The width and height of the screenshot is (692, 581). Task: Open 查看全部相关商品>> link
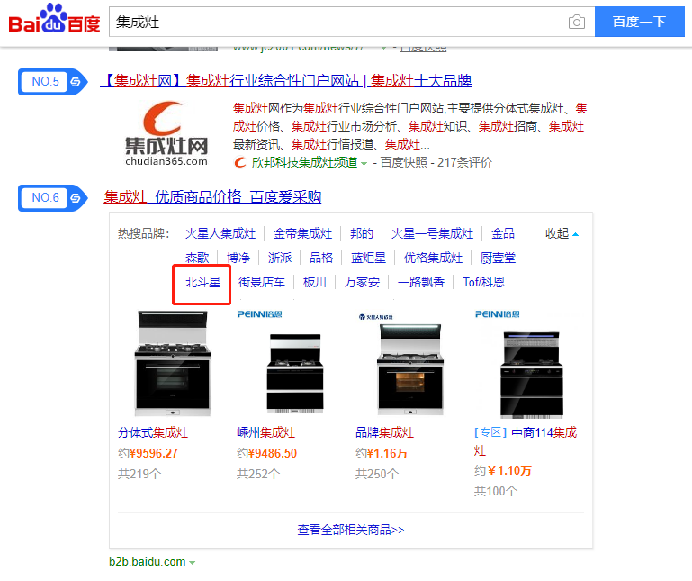pos(351,530)
